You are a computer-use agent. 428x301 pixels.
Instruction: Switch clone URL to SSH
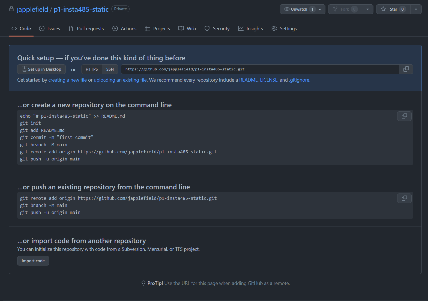point(110,69)
